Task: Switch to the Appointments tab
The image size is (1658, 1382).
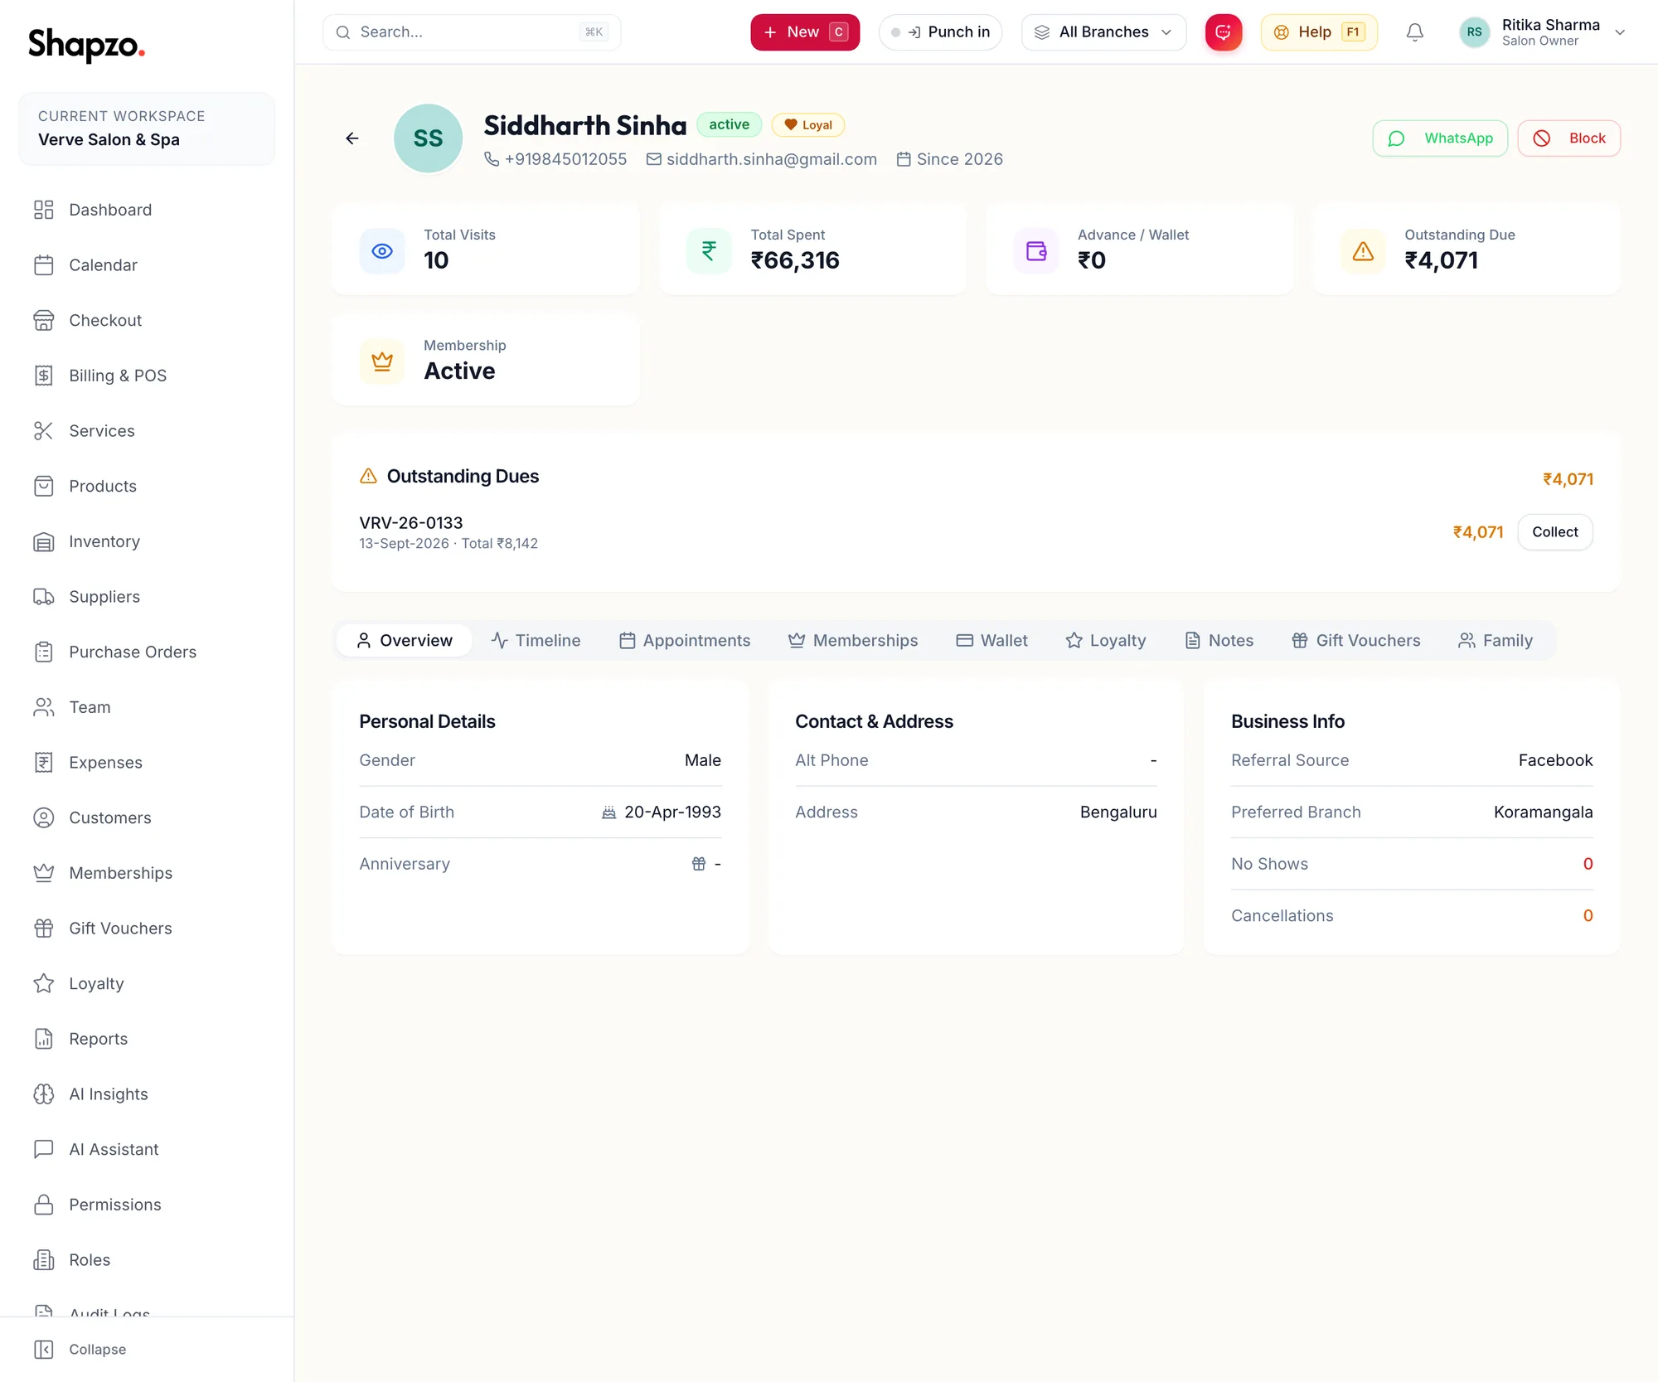Action: tap(685, 641)
